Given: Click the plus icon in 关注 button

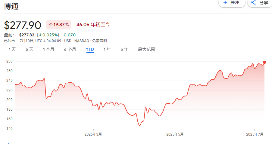Looking at the screenshot, I should point(225,2).
